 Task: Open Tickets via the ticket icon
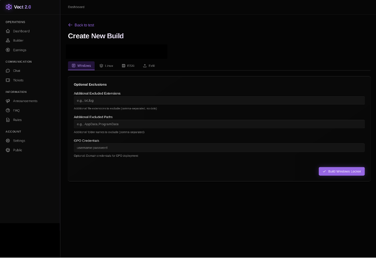8,80
